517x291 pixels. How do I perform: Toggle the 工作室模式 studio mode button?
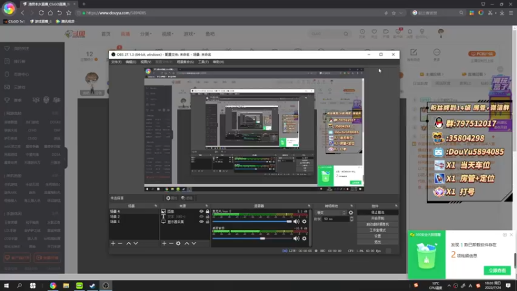pyautogui.click(x=377, y=230)
